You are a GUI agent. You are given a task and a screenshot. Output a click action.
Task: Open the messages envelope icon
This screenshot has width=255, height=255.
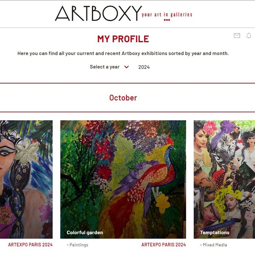tap(237, 35)
